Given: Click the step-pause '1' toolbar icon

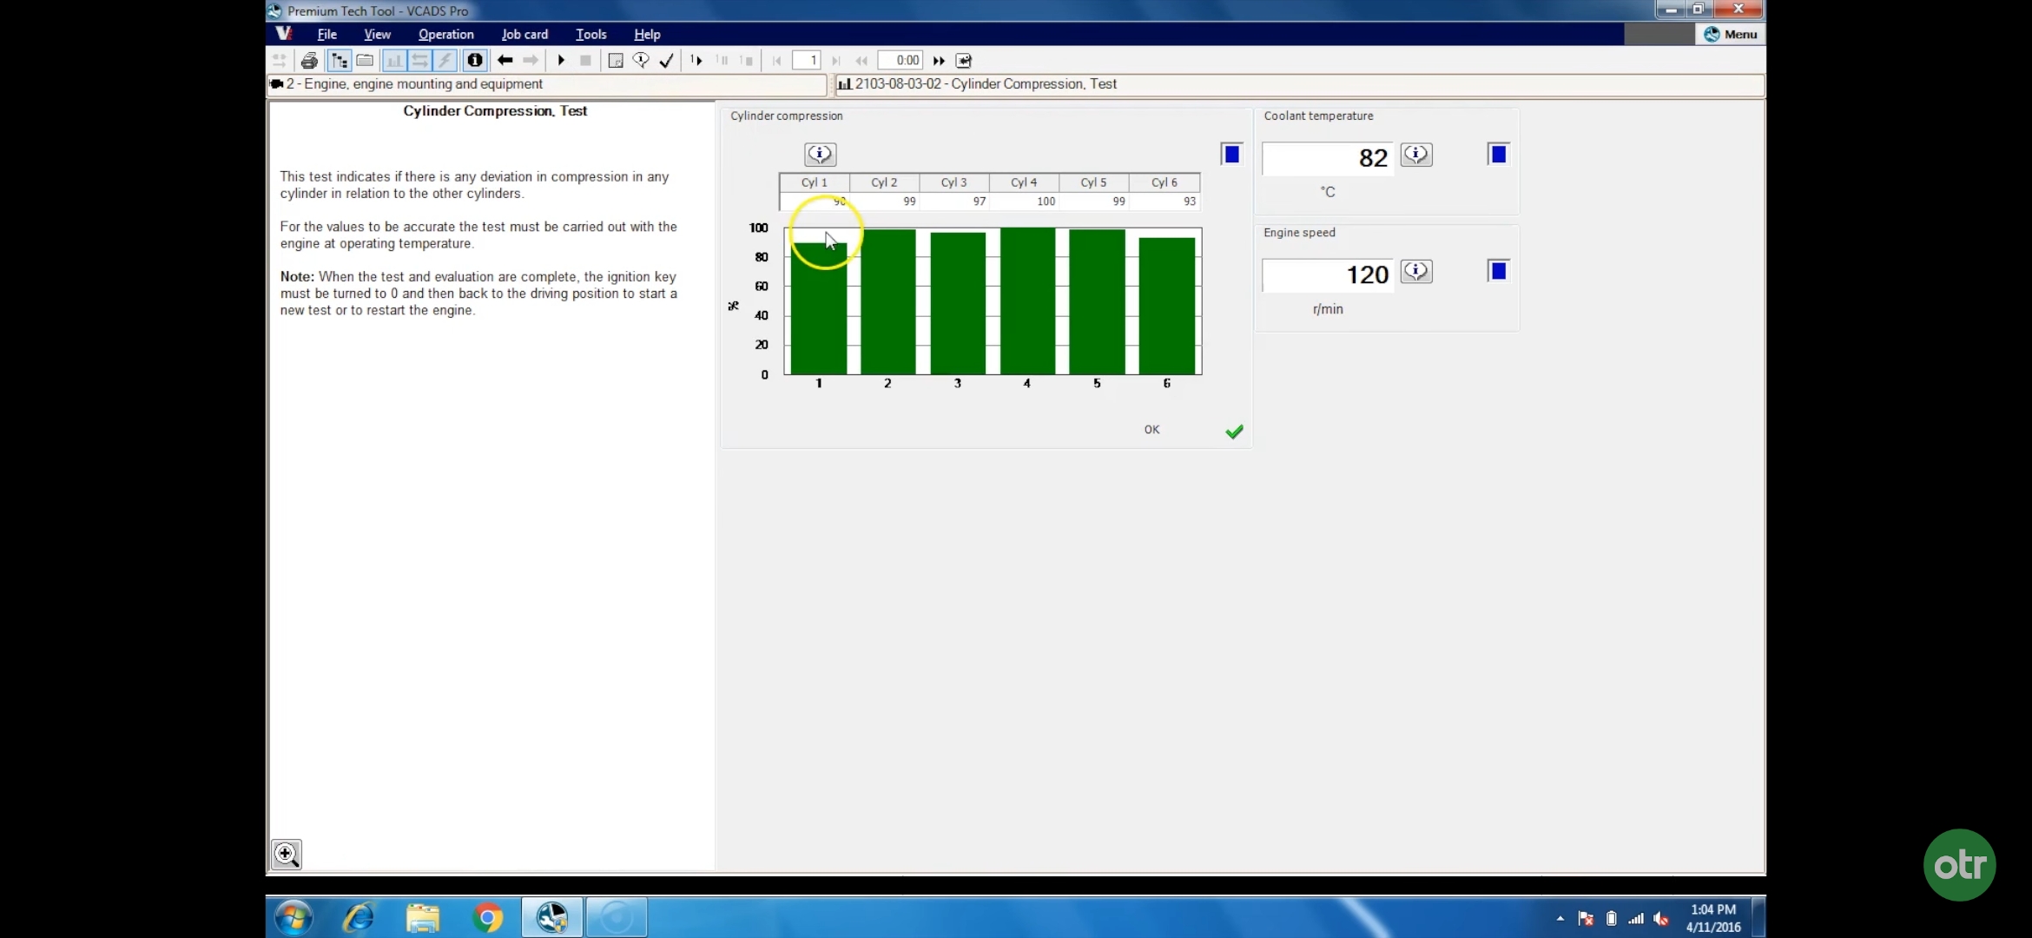Looking at the screenshot, I should point(722,61).
